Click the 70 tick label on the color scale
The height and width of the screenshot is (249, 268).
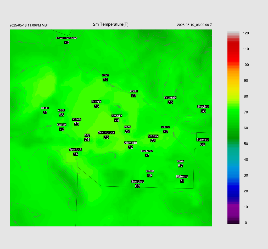(246, 112)
